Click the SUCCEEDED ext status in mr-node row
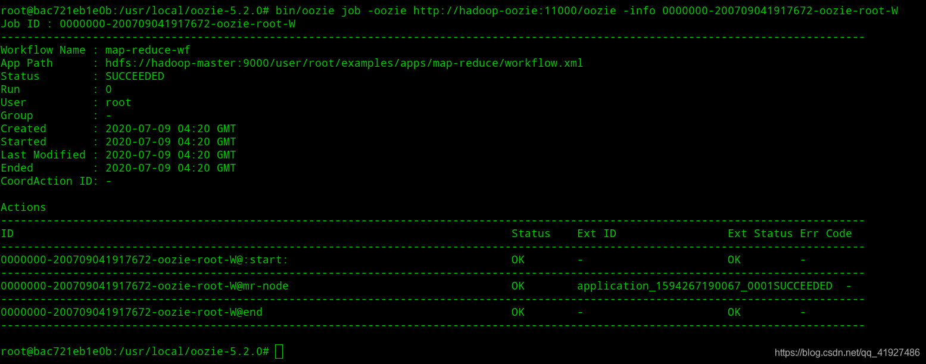The image size is (926, 364). [803, 286]
